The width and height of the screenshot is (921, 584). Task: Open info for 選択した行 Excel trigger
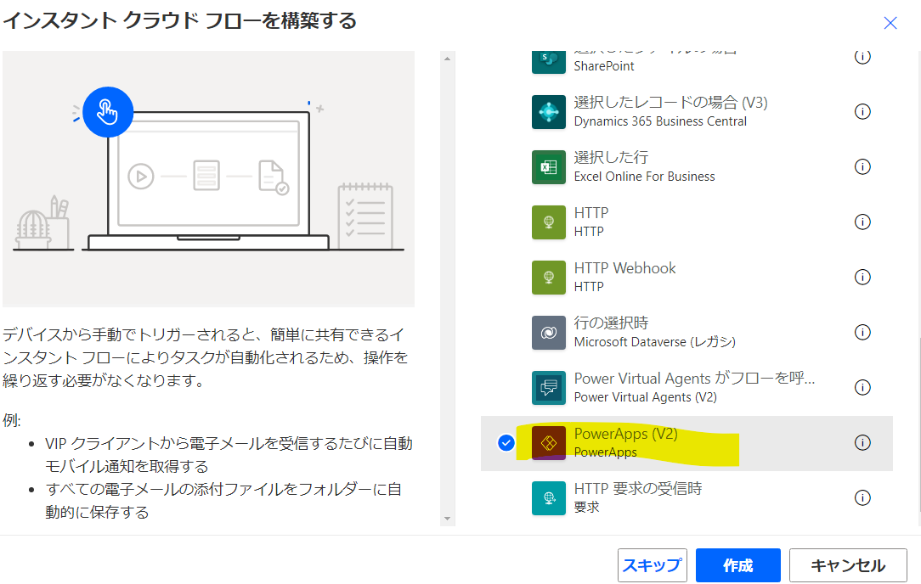click(x=862, y=166)
